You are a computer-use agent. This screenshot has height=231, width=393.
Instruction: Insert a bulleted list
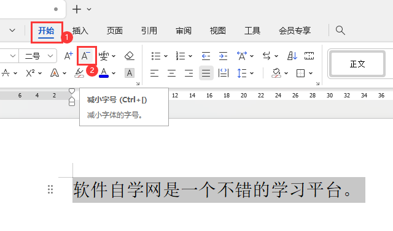tap(156, 56)
